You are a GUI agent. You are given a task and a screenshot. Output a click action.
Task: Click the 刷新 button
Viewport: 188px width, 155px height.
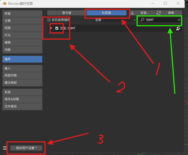169,13
